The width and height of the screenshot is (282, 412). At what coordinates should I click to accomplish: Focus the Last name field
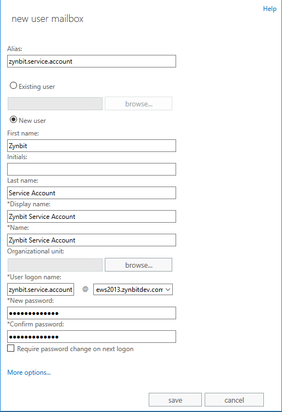92,193
